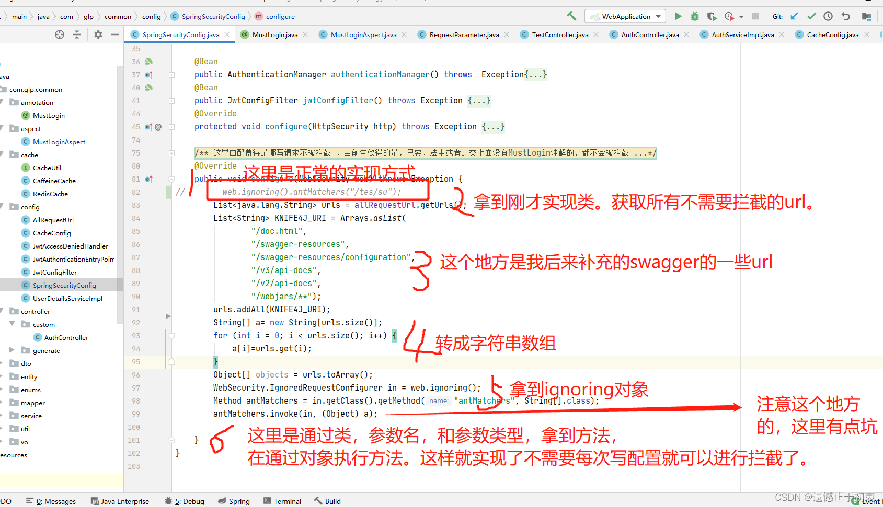
Task: Click the common breadcrumb
Action: coord(118,16)
